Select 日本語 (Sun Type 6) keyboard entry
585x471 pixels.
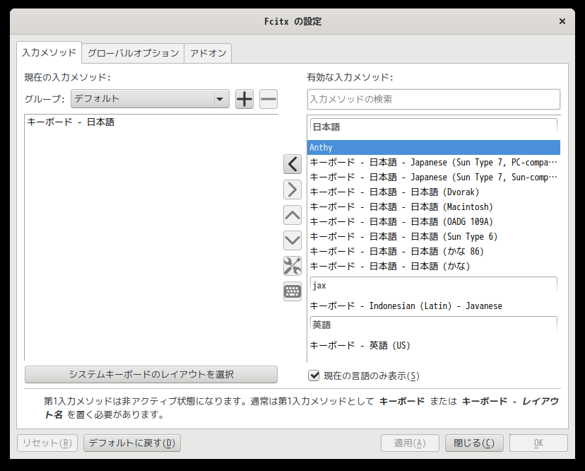click(434, 237)
